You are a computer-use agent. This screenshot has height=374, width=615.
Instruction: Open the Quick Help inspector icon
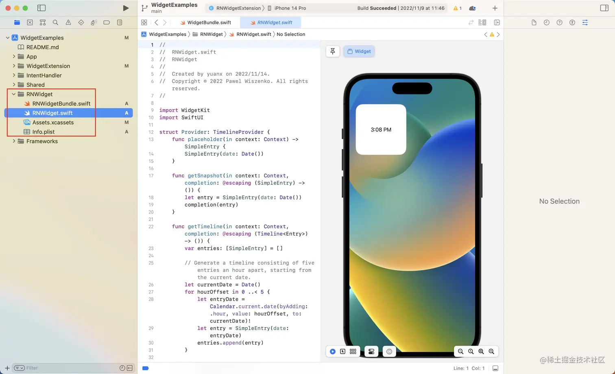coord(559,22)
